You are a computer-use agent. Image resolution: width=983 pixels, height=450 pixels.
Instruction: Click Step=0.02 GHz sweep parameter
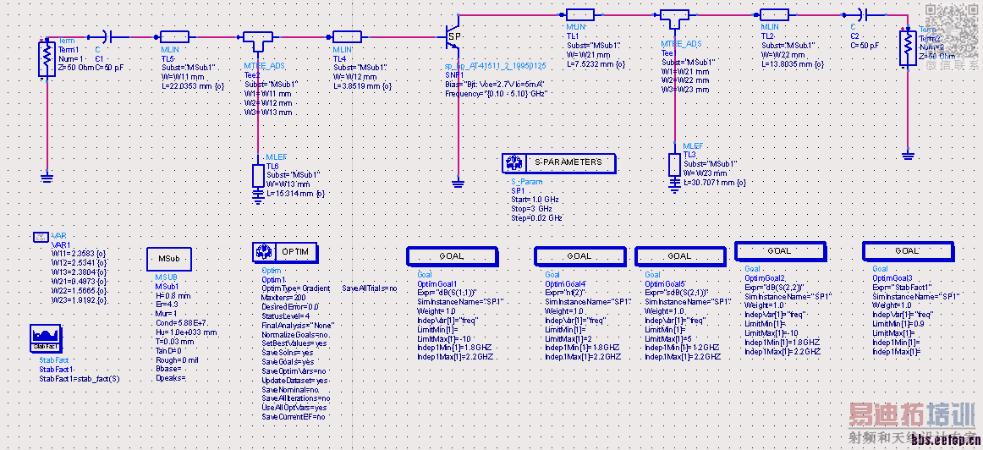(x=536, y=218)
